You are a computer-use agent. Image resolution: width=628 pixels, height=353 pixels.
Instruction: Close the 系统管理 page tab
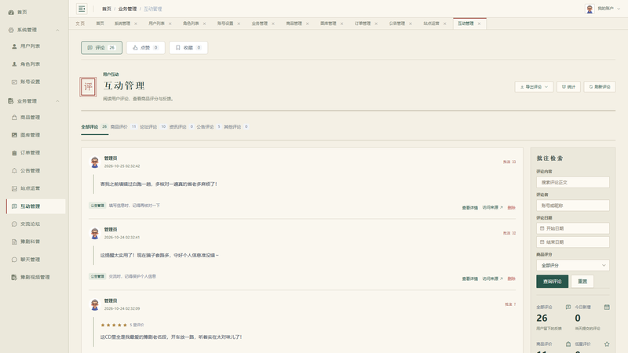[136, 24]
